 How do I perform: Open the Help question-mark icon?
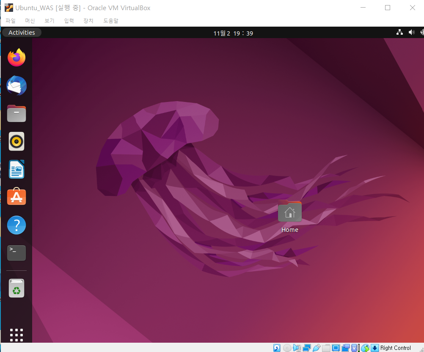[17, 225]
